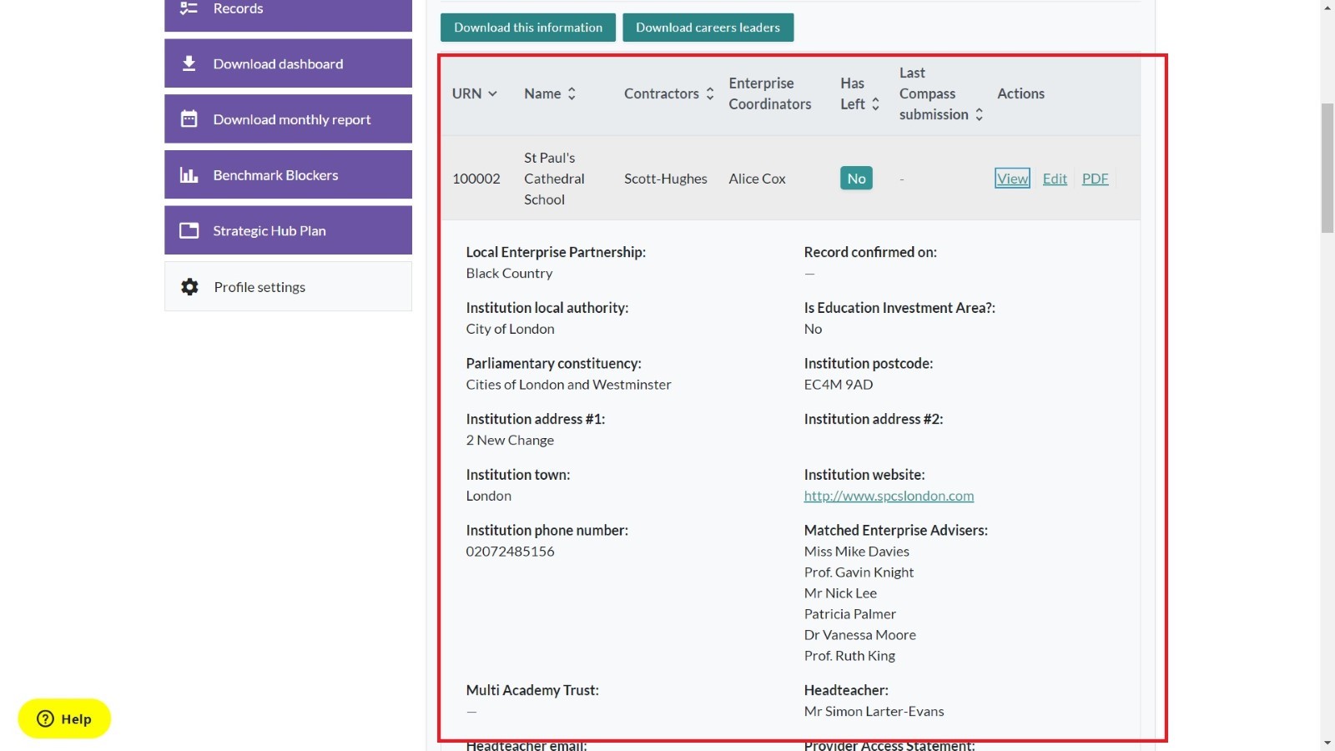Click Actions column header
1335x751 pixels.
[1020, 93]
